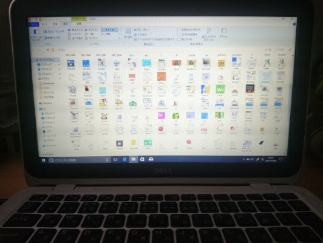This screenshot has height=243, width=323.
Task: Click the Explorer search box
Action: (284, 50)
